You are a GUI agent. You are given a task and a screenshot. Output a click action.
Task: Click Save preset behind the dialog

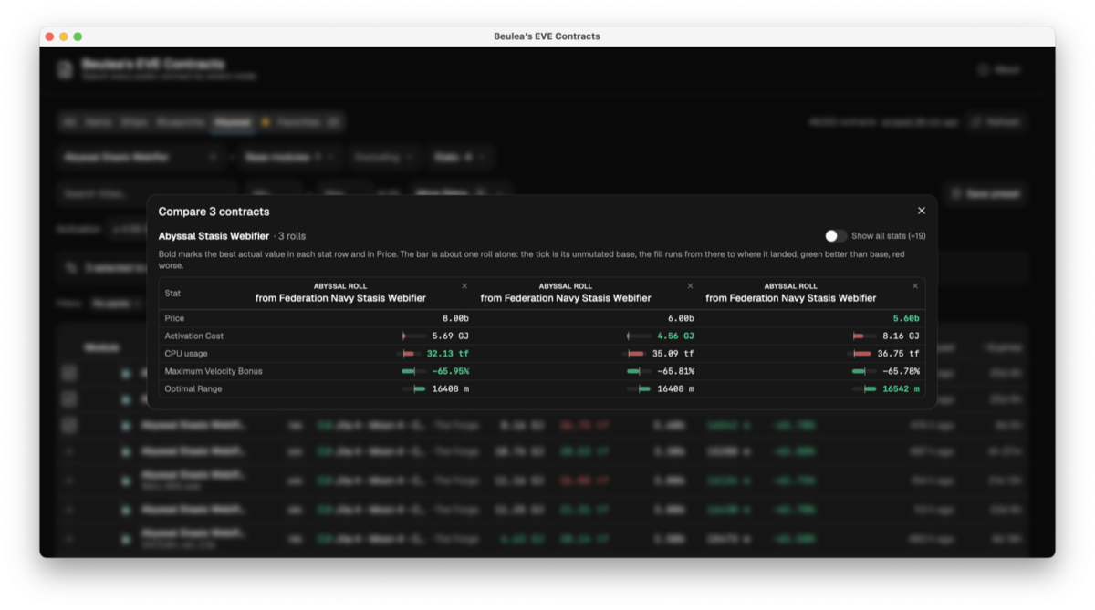click(985, 193)
